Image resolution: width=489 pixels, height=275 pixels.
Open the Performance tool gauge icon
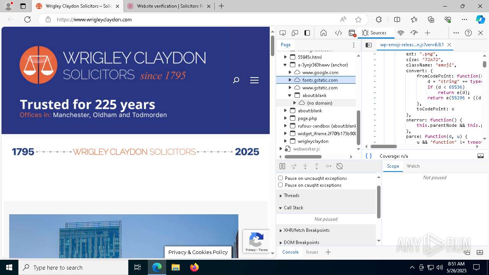pyautogui.click(x=414, y=33)
